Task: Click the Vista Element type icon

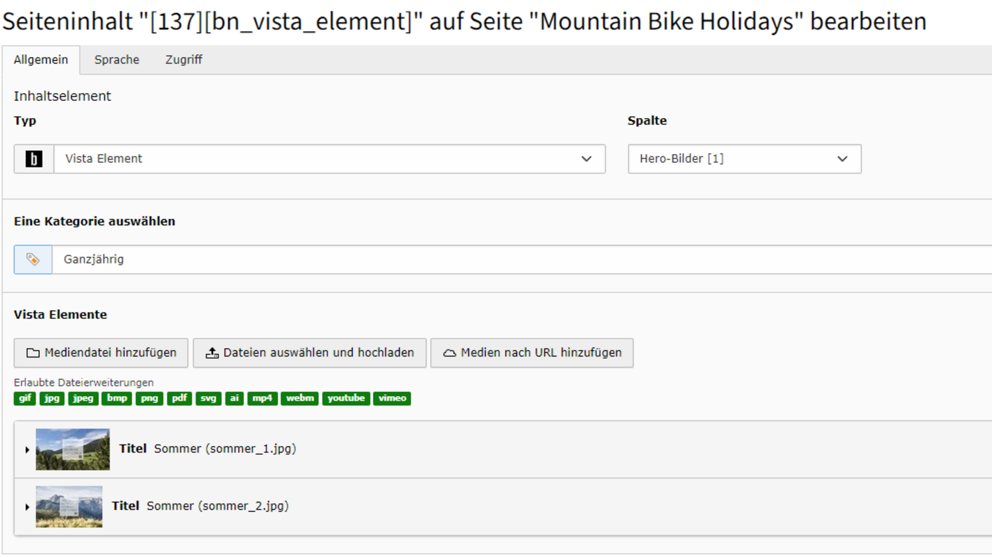Action: click(x=34, y=159)
